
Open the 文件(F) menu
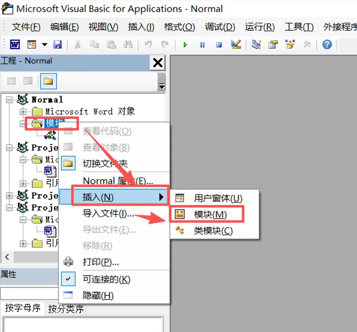[x=26, y=27]
